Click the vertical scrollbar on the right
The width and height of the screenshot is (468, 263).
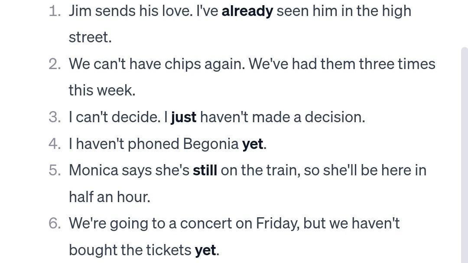tap(465, 151)
